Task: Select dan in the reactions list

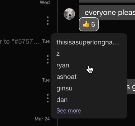Action: click(62, 100)
